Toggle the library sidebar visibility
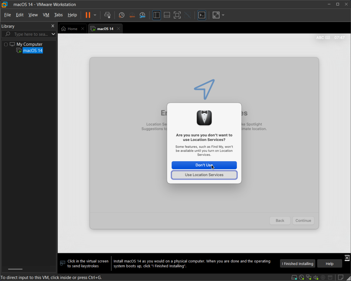 coord(156,15)
